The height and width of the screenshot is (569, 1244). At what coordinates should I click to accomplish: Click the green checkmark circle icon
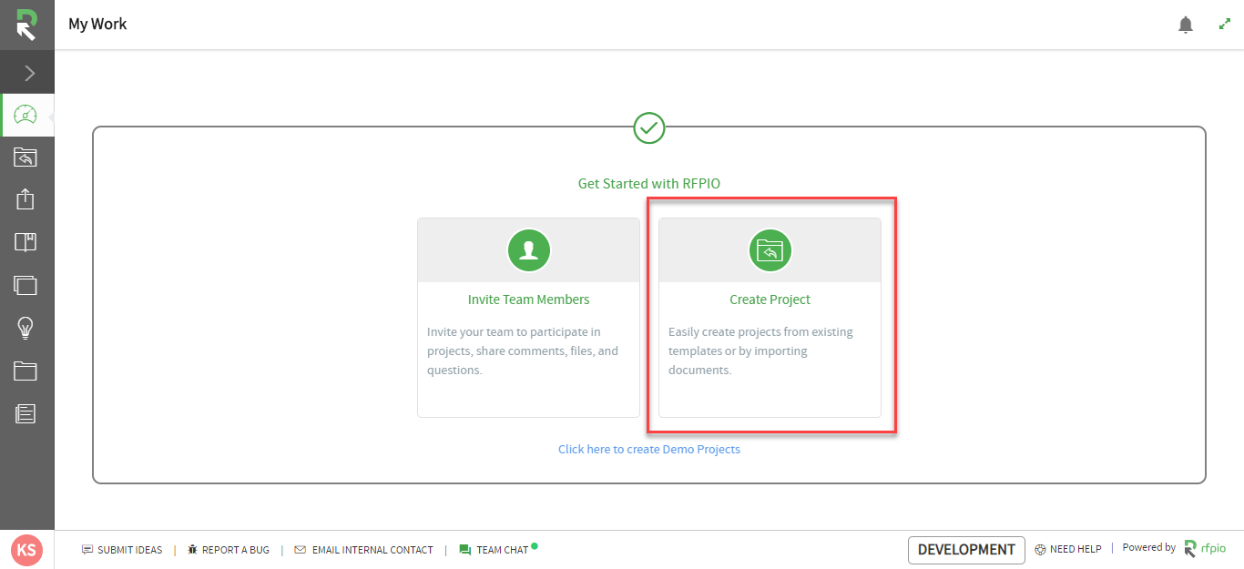(x=649, y=127)
